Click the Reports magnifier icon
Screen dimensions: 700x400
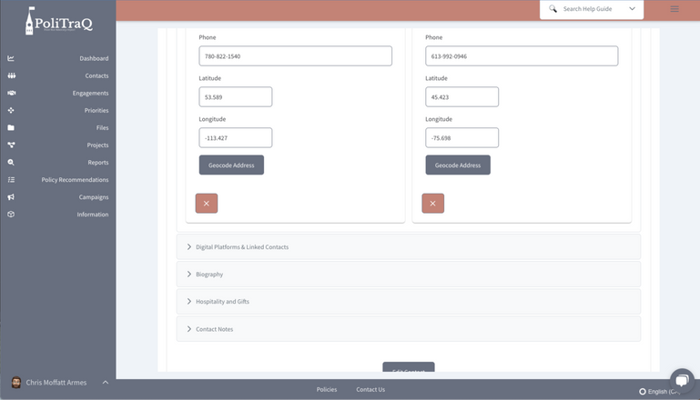[11, 163]
